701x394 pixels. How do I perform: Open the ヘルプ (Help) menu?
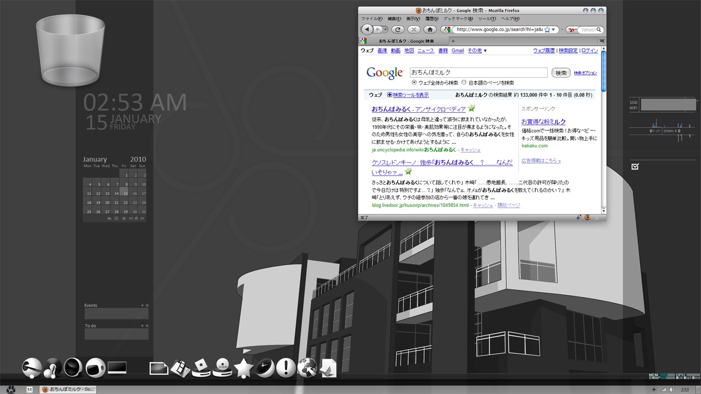coord(510,18)
